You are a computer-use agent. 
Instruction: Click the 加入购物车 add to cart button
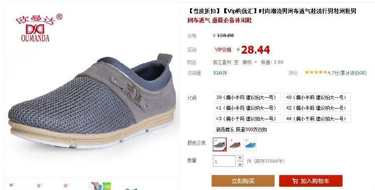tap(311, 181)
